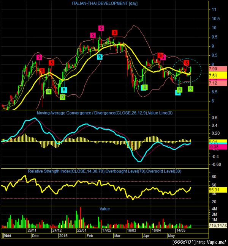Screen dimensions: 228x246
Task: Click the 6.5 price axis label
Action: 215,92
